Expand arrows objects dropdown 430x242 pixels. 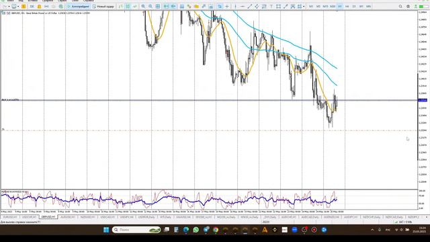click(x=304, y=6)
